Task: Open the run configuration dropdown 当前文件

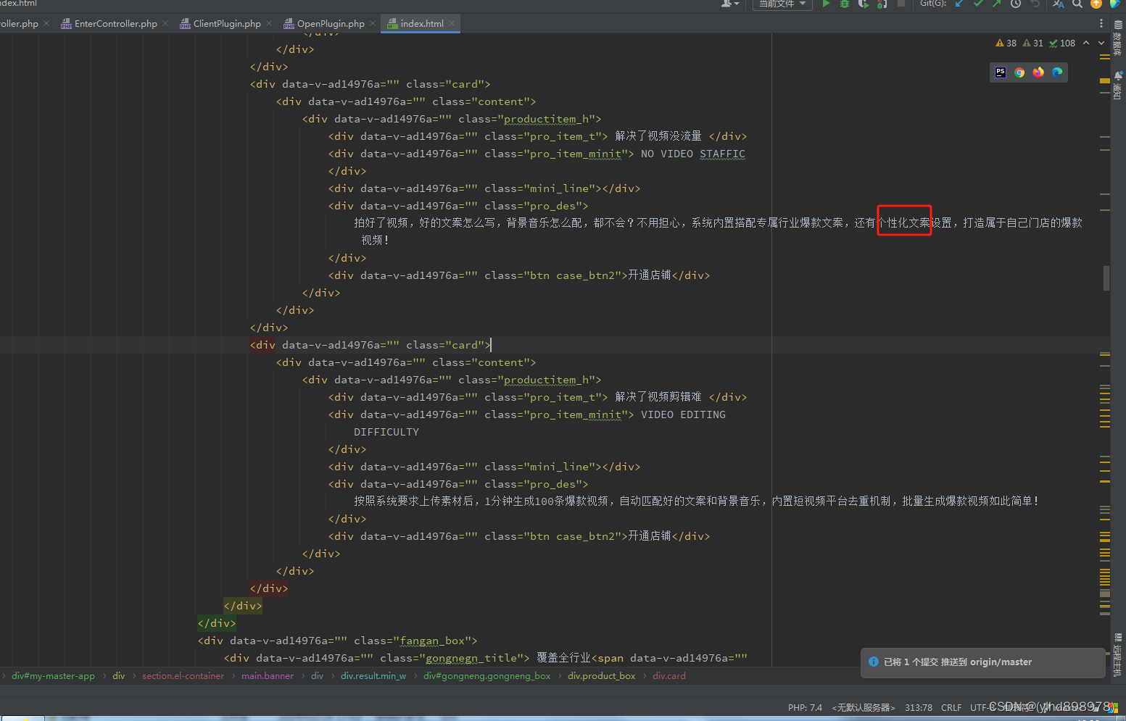Action: click(x=782, y=4)
